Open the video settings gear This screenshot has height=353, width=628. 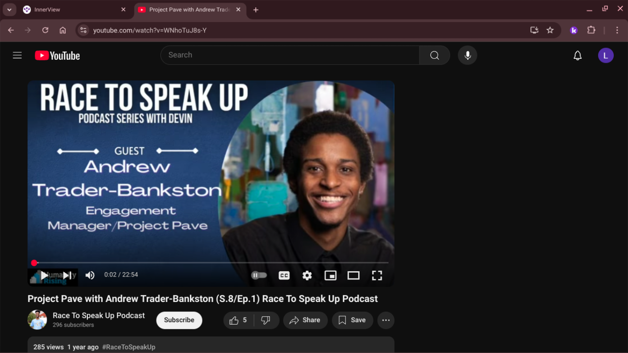pos(307,276)
